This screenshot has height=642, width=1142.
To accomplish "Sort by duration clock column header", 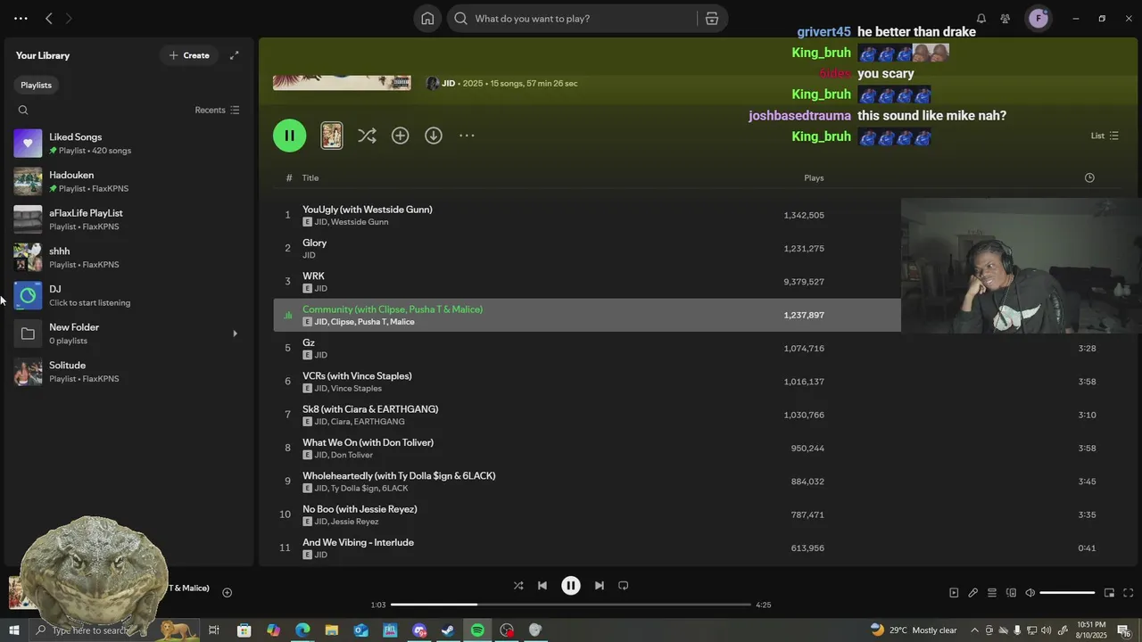I will click(x=1089, y=178).
